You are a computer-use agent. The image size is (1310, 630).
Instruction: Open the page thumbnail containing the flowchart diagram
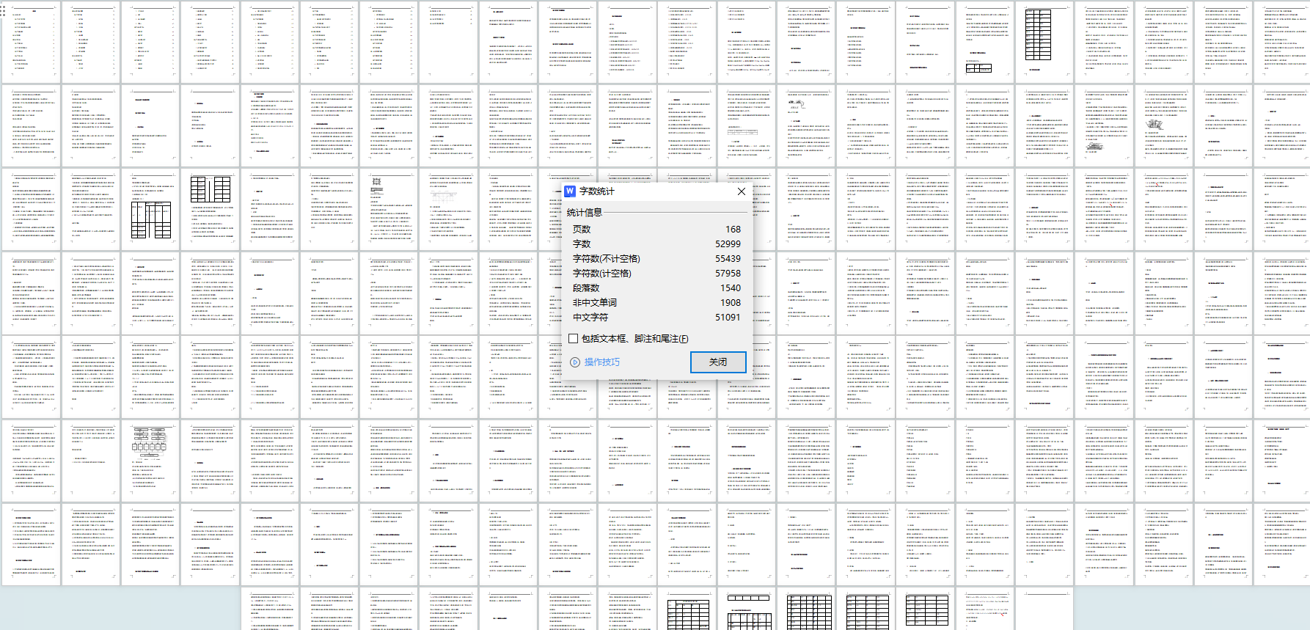[150, 461]
